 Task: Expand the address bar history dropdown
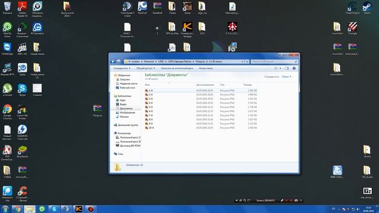pyautogui.click(x=242, y=62)
